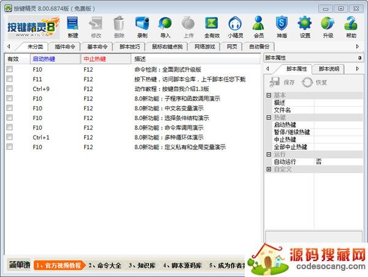Screen dimensions: 368x277
Task: Edit the 暂停/继续热键 property value
Action: pos(339,132)
